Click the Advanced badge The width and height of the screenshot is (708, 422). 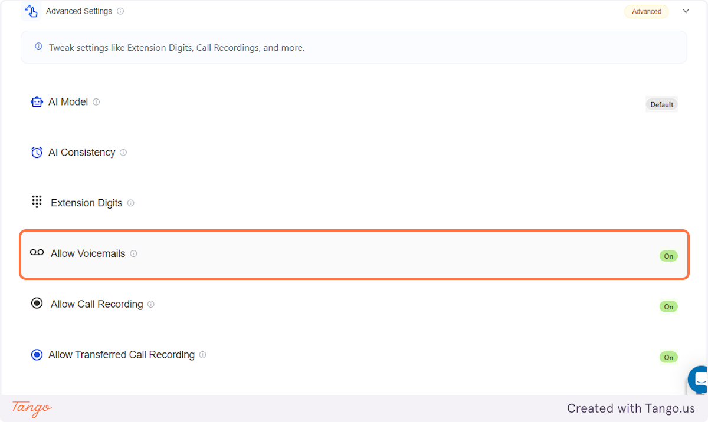pyautogui.click(x=647, y=11)
